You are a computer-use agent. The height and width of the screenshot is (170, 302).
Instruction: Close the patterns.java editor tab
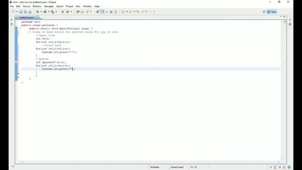pos(36,17)
